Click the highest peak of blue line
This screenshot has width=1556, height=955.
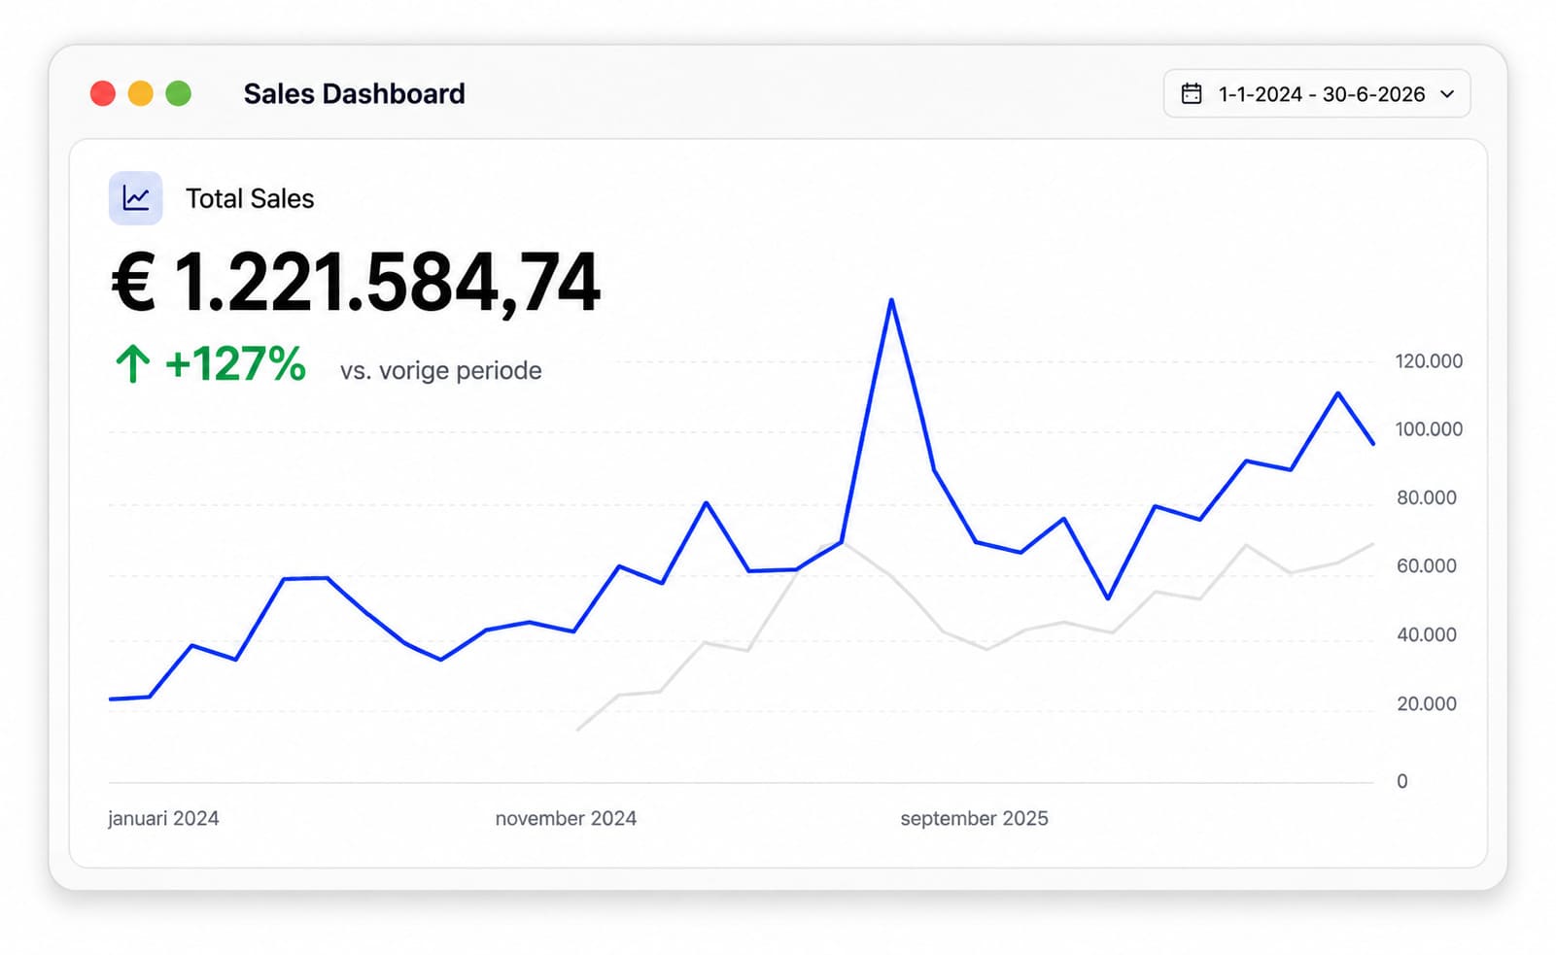[891, 300]
